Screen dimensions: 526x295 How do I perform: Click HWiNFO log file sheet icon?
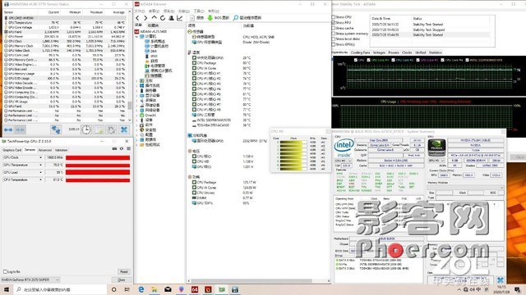[99, 129]
